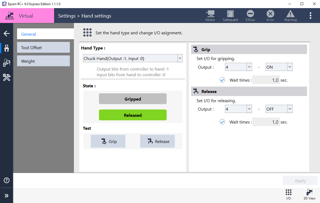
Task: Click the 'Output bits from controller to hand :1' text
Action: [133, 69]
